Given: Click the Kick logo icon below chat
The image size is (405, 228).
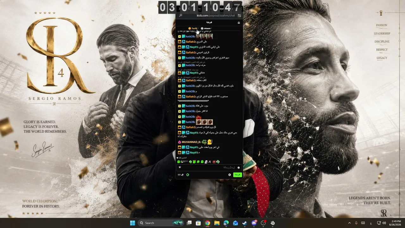Looking at the screenshot, I should click(188, 175).
